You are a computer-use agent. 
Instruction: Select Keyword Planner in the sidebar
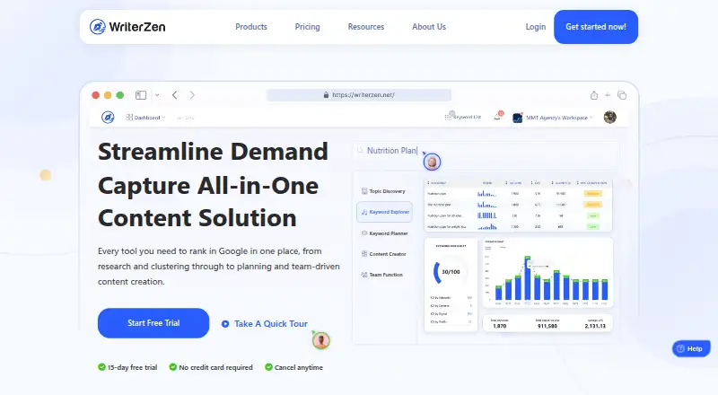coord(385,233)
